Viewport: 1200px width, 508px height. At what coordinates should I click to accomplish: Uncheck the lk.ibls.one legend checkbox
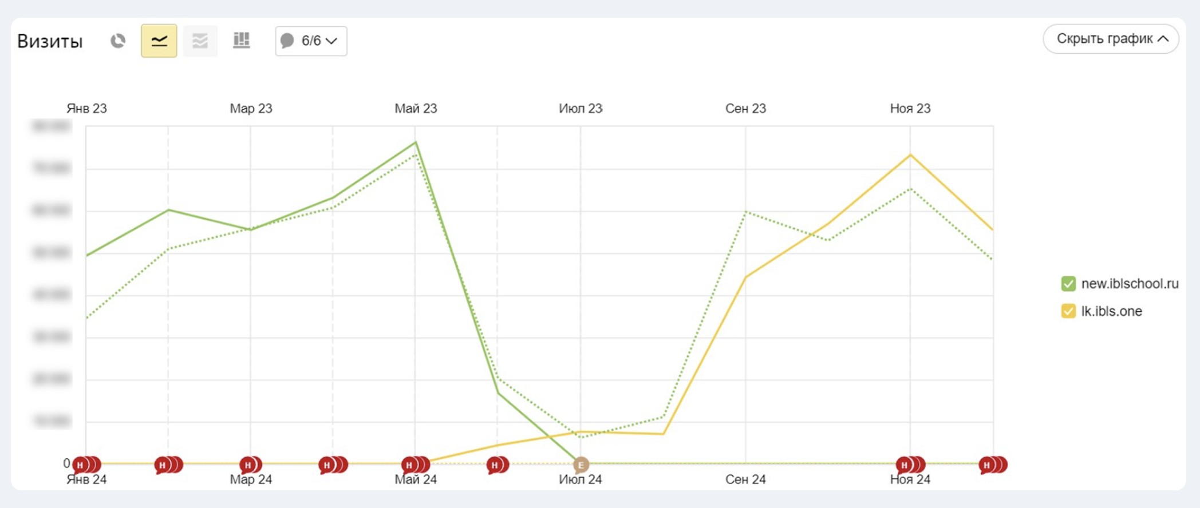[1068, 311]
